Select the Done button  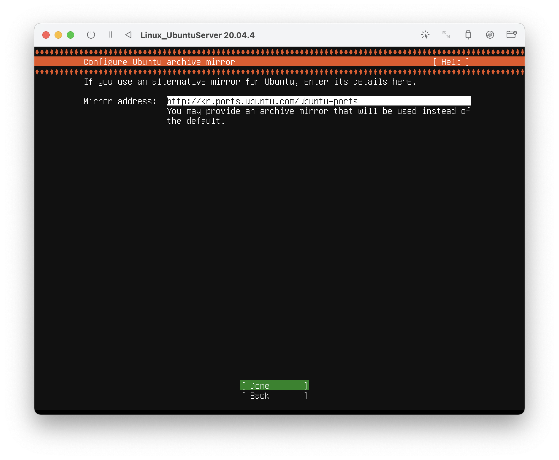[275, 385]
